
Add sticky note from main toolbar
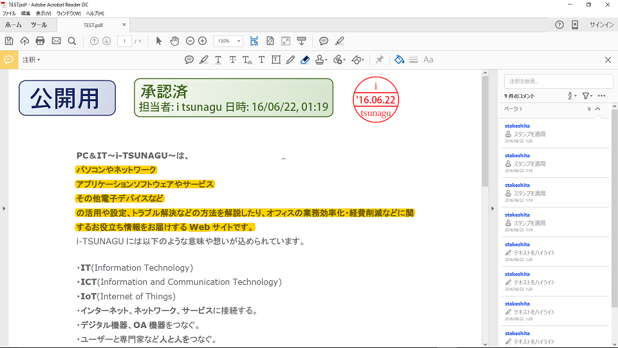[x=324, y=41]
